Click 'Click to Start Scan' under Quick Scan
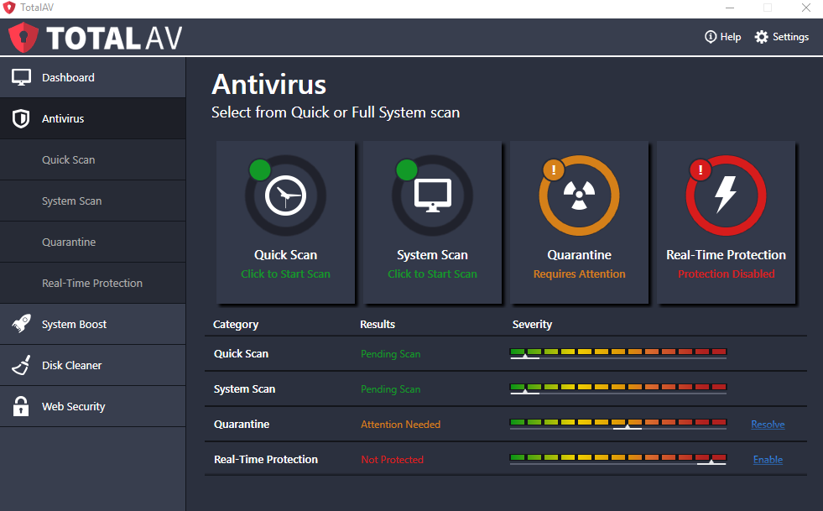This screenshot has width=823, height=511. [285, 274]
